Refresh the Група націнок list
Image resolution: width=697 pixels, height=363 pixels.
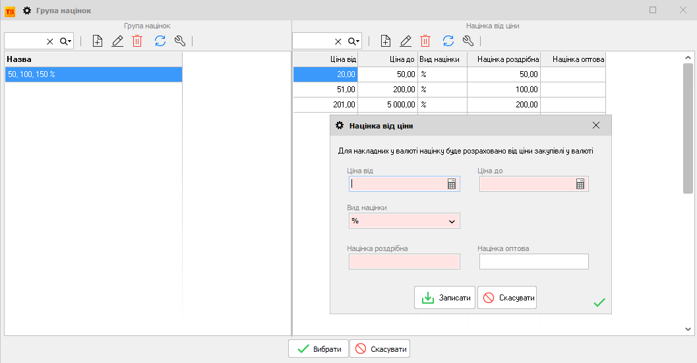coord(160,41)
